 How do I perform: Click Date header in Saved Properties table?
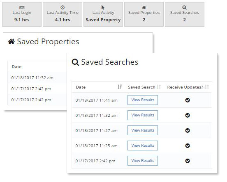(16, 67)
